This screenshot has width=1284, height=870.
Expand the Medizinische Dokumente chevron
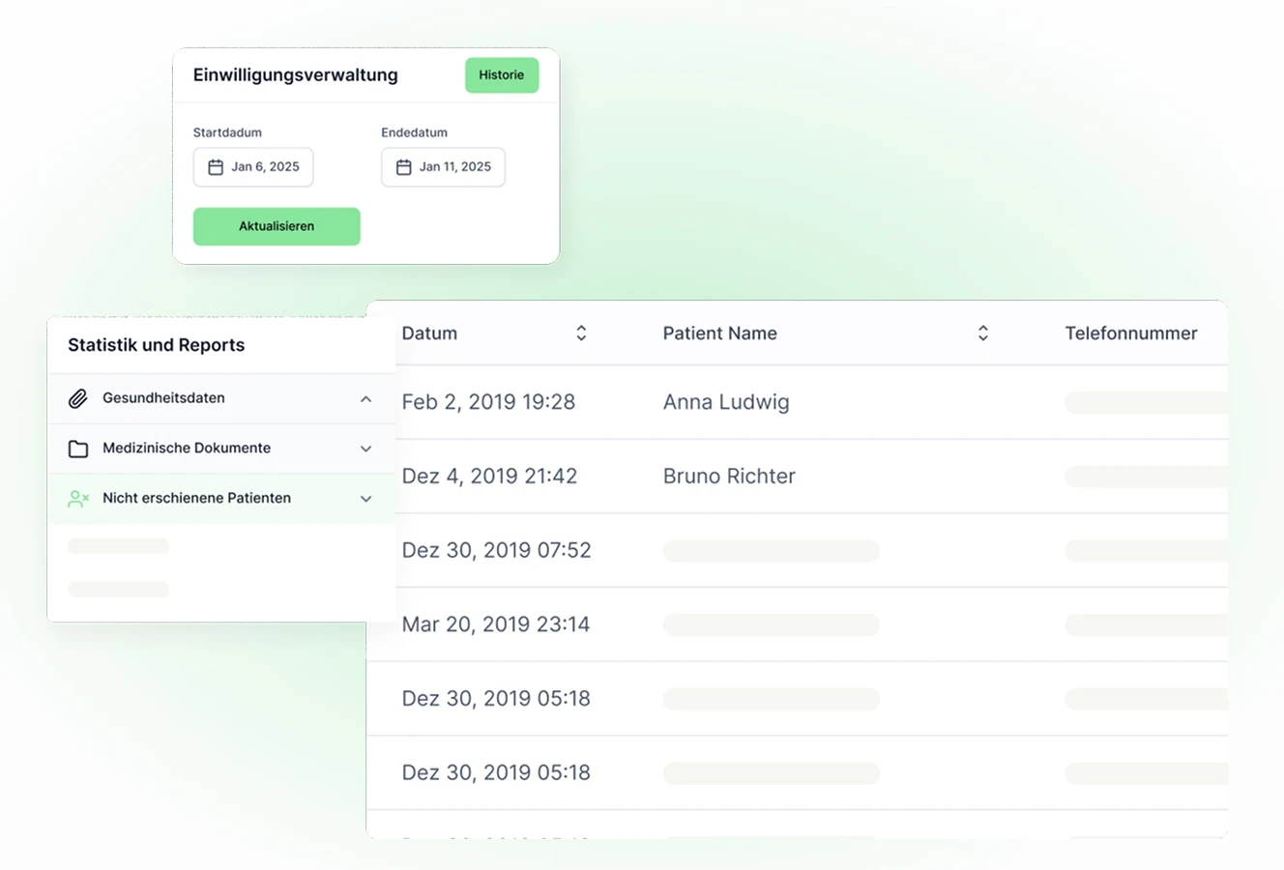(365, 449)
